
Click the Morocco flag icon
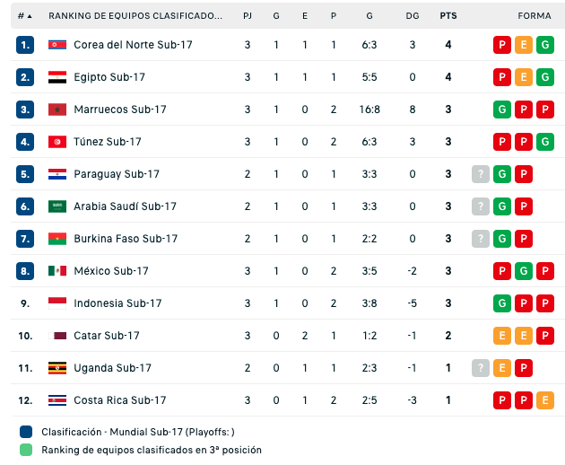[57, 110]
